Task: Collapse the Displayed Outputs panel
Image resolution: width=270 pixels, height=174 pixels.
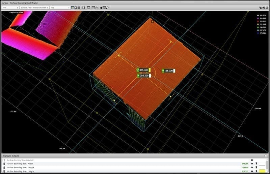Action: click(266, 156)
